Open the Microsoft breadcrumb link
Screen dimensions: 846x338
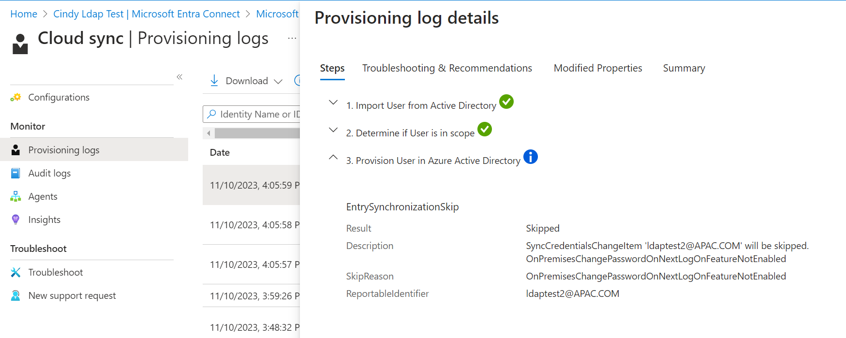(278, 14)
